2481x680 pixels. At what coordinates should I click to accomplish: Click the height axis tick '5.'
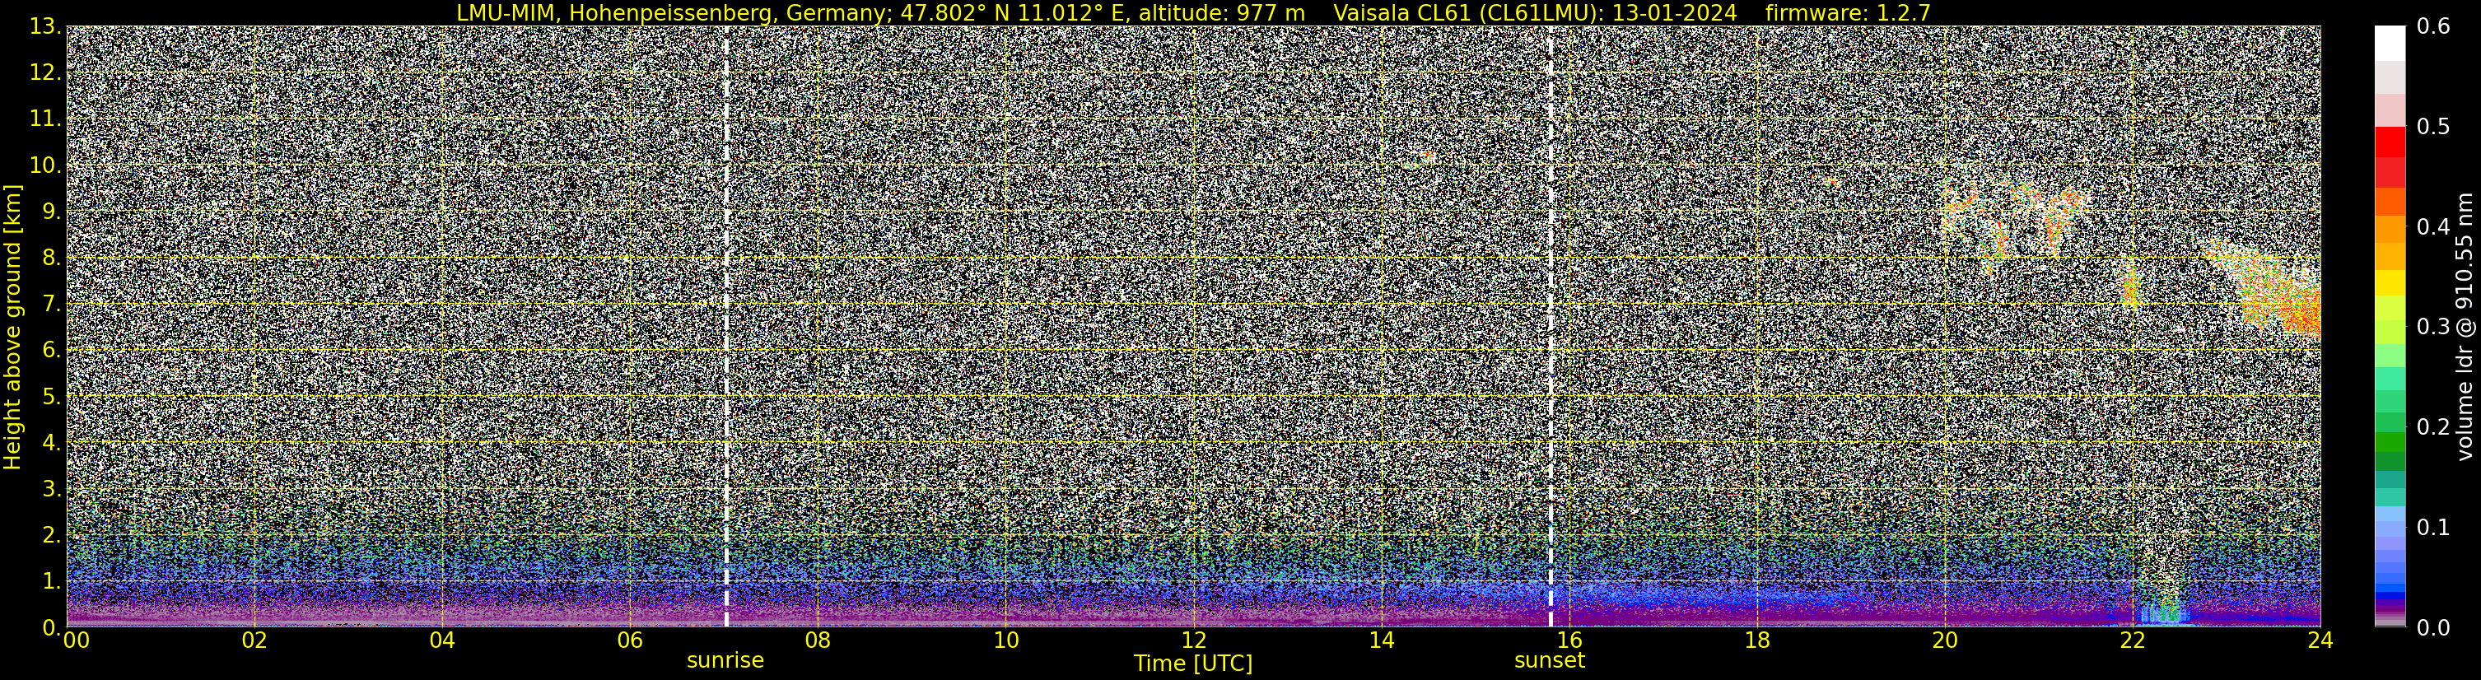tap(50, 397)
